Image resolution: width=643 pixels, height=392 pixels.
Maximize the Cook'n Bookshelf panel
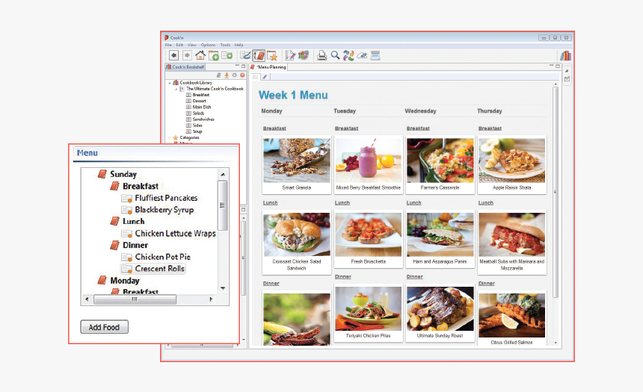click(x=243, y=66)
